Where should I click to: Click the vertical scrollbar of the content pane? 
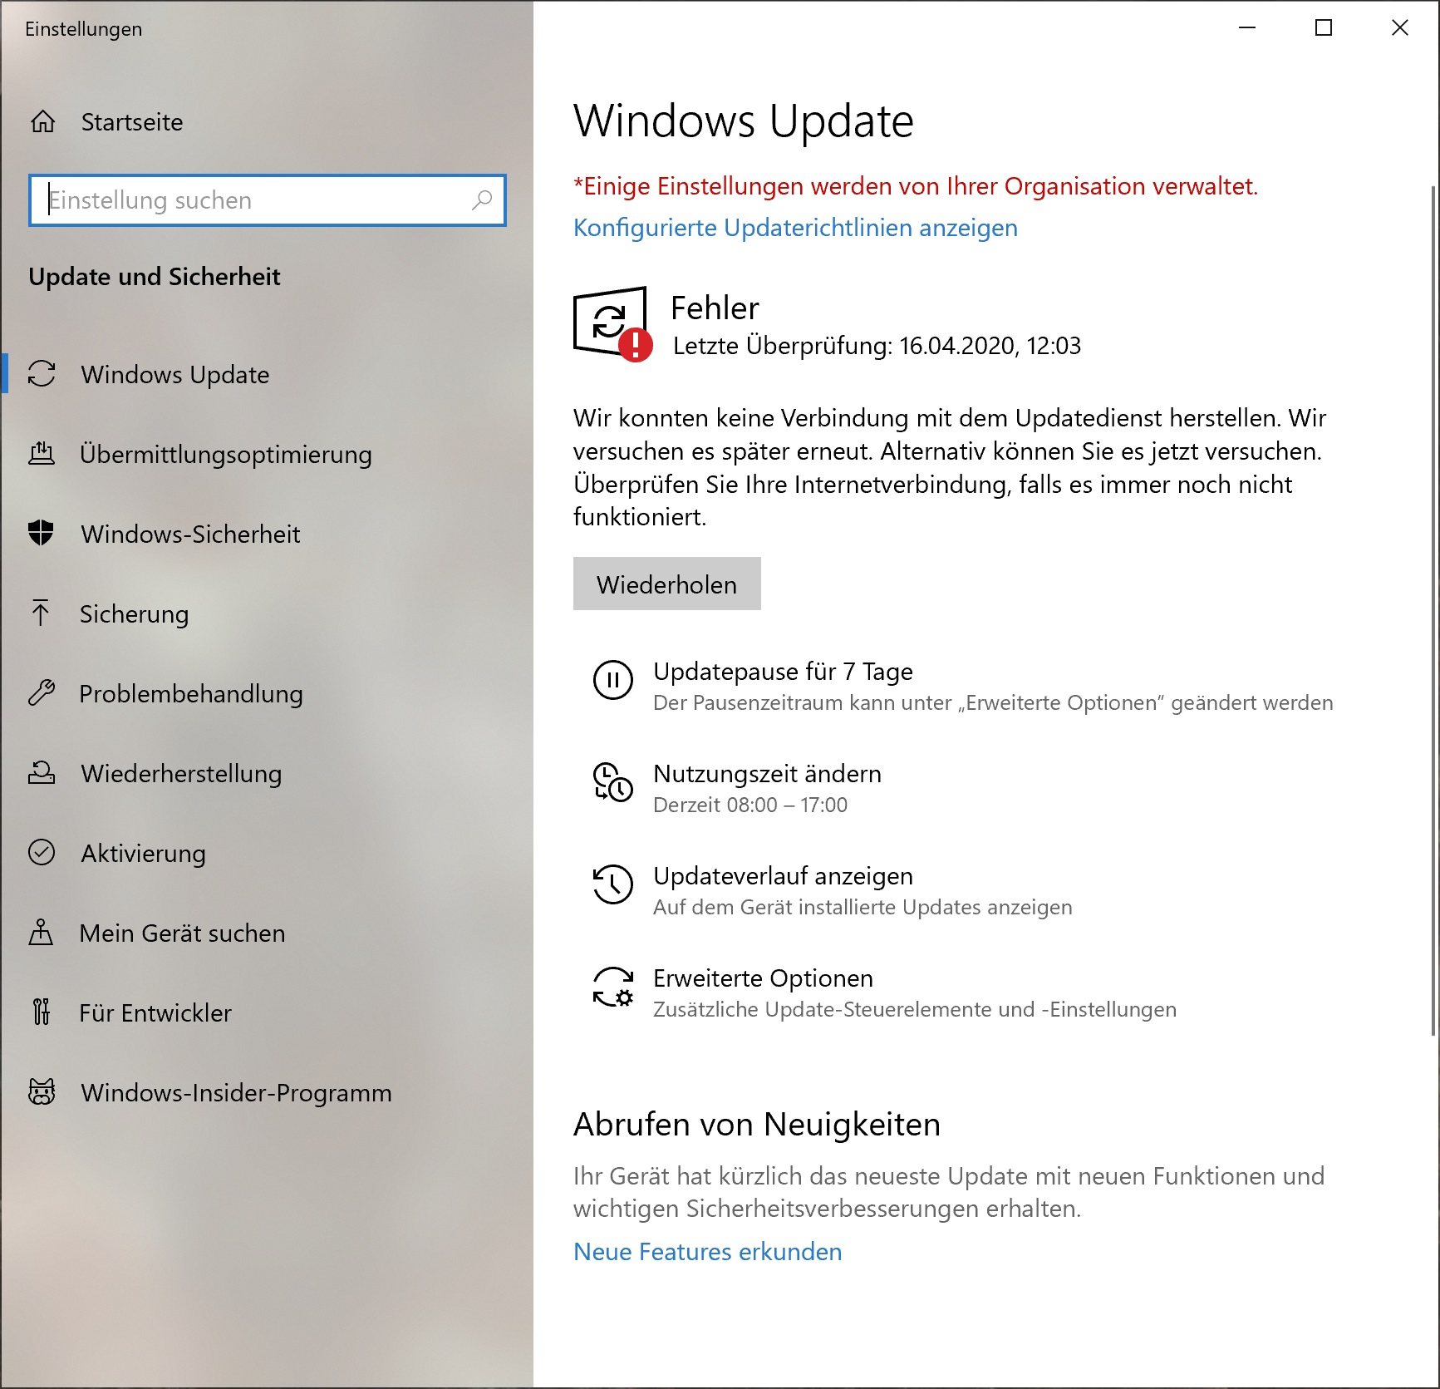(x=1434, y=611)
